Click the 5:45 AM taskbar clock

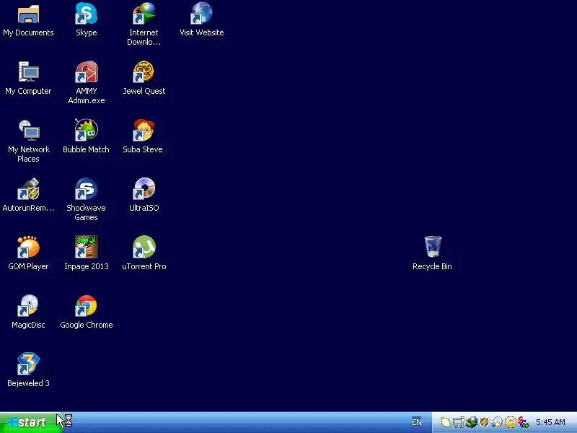550,422
